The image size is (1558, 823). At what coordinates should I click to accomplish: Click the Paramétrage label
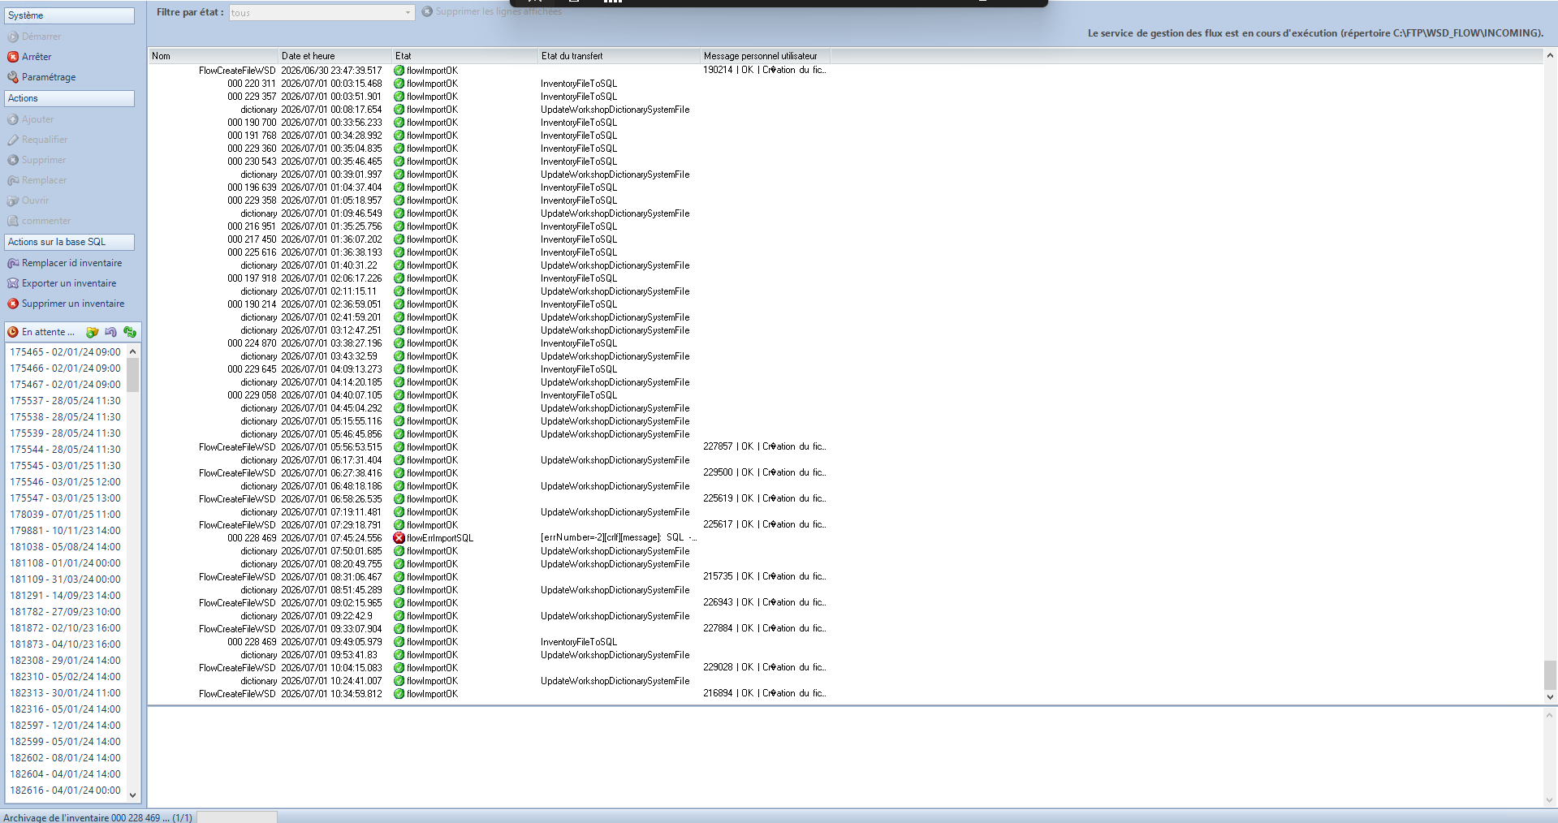(x=49, y=77)
